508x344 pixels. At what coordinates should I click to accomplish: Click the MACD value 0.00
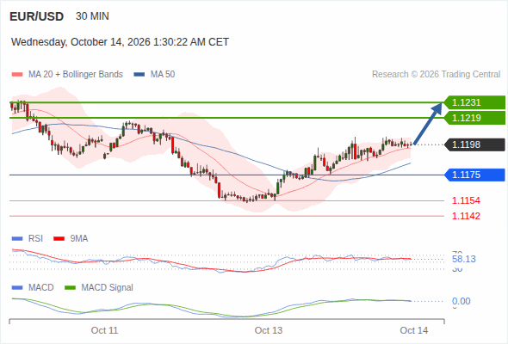tap(462, 301)
